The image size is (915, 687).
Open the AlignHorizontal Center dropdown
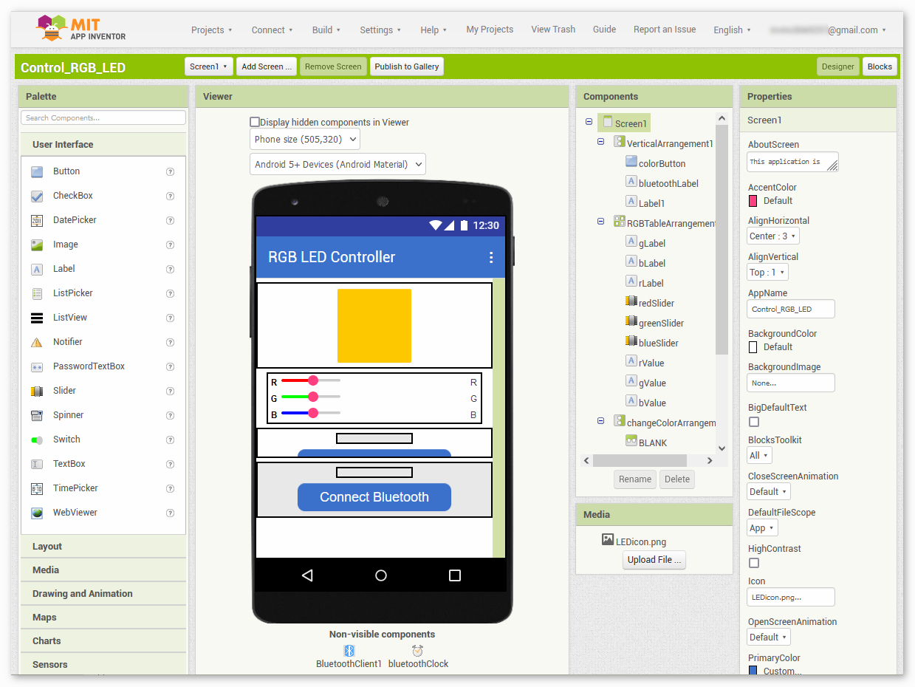point(773,236)
